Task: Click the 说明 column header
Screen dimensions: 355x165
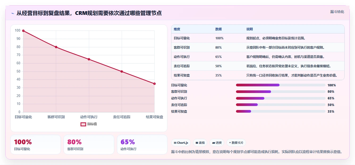Action: pyautogui.click(x=250, y=29)
